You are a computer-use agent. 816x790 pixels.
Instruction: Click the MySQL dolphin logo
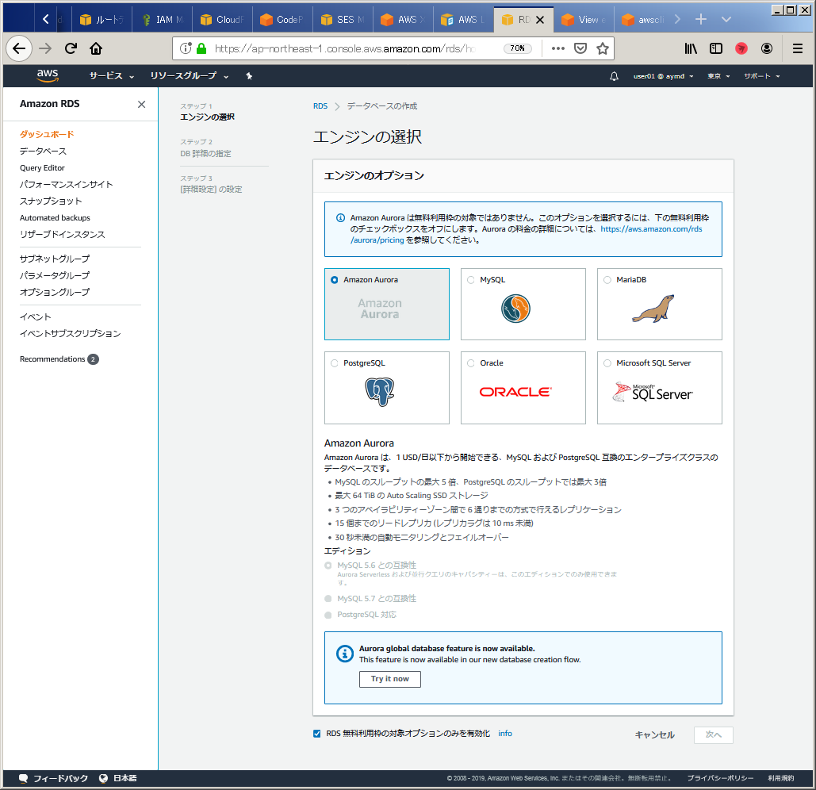point(515,309)
